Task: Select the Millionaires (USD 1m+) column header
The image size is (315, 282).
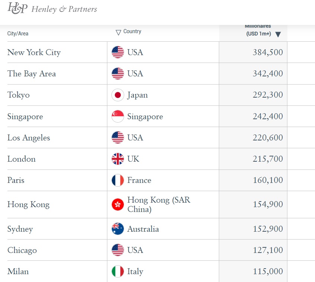Action: click(258, 30)
